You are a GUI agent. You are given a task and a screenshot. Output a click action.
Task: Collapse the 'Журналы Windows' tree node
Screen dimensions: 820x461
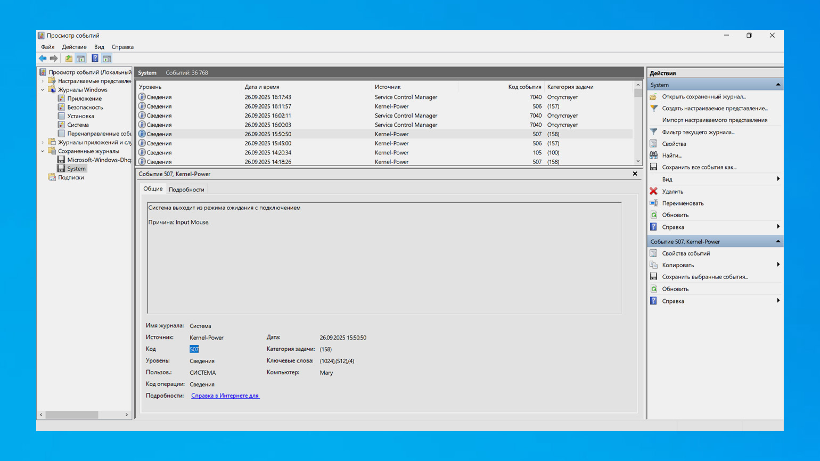[x=43, y=90]
